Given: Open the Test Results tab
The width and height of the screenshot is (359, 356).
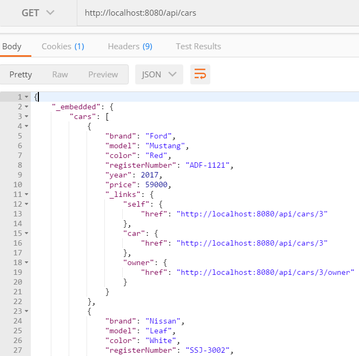Looking at the screenshot, I should pyautogui.click(x=198, y=47).
